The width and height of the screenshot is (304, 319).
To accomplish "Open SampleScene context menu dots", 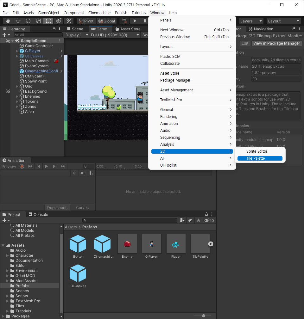I will point(60,41).
